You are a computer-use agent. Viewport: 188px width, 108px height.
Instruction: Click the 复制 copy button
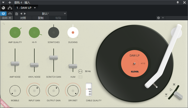click(x=41, y=18)
